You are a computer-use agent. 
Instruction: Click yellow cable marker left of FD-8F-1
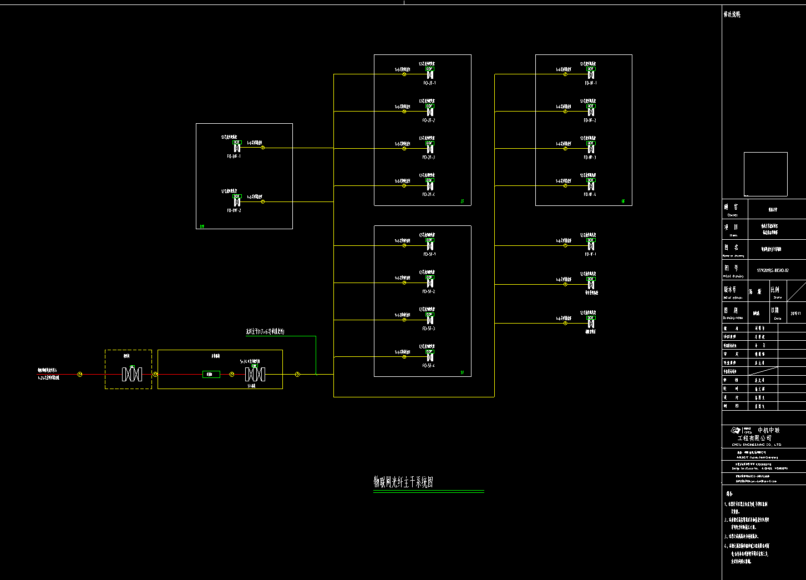pyautogui.click(x=565, y=74)
